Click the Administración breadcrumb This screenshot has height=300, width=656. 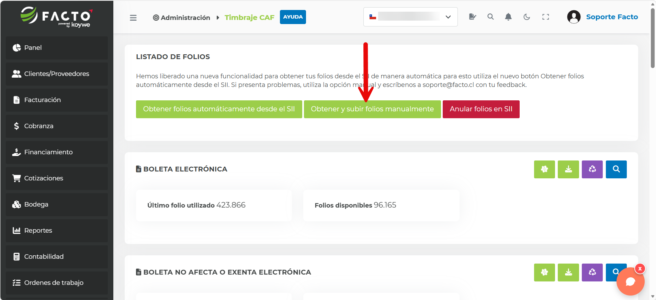181,18
